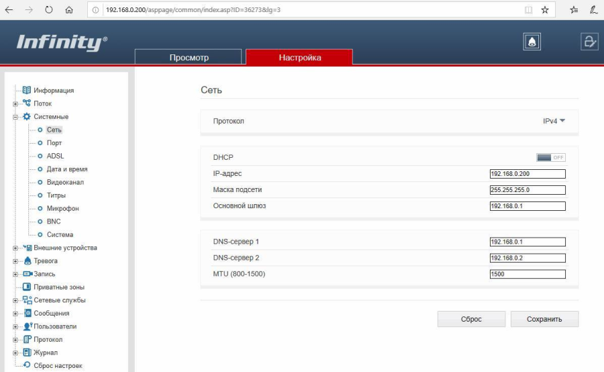This screenshot has width=604, height=372.
Task: Click the logout icon in header
Action: pos(589,42)
